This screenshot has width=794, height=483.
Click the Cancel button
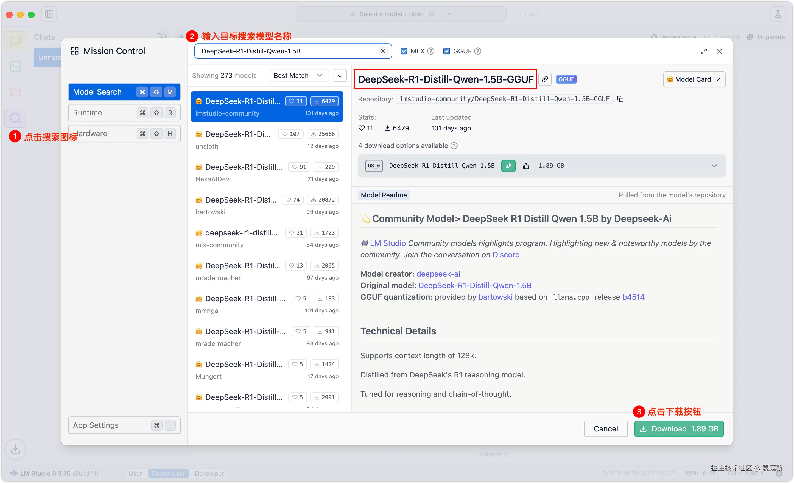(605, 429)
